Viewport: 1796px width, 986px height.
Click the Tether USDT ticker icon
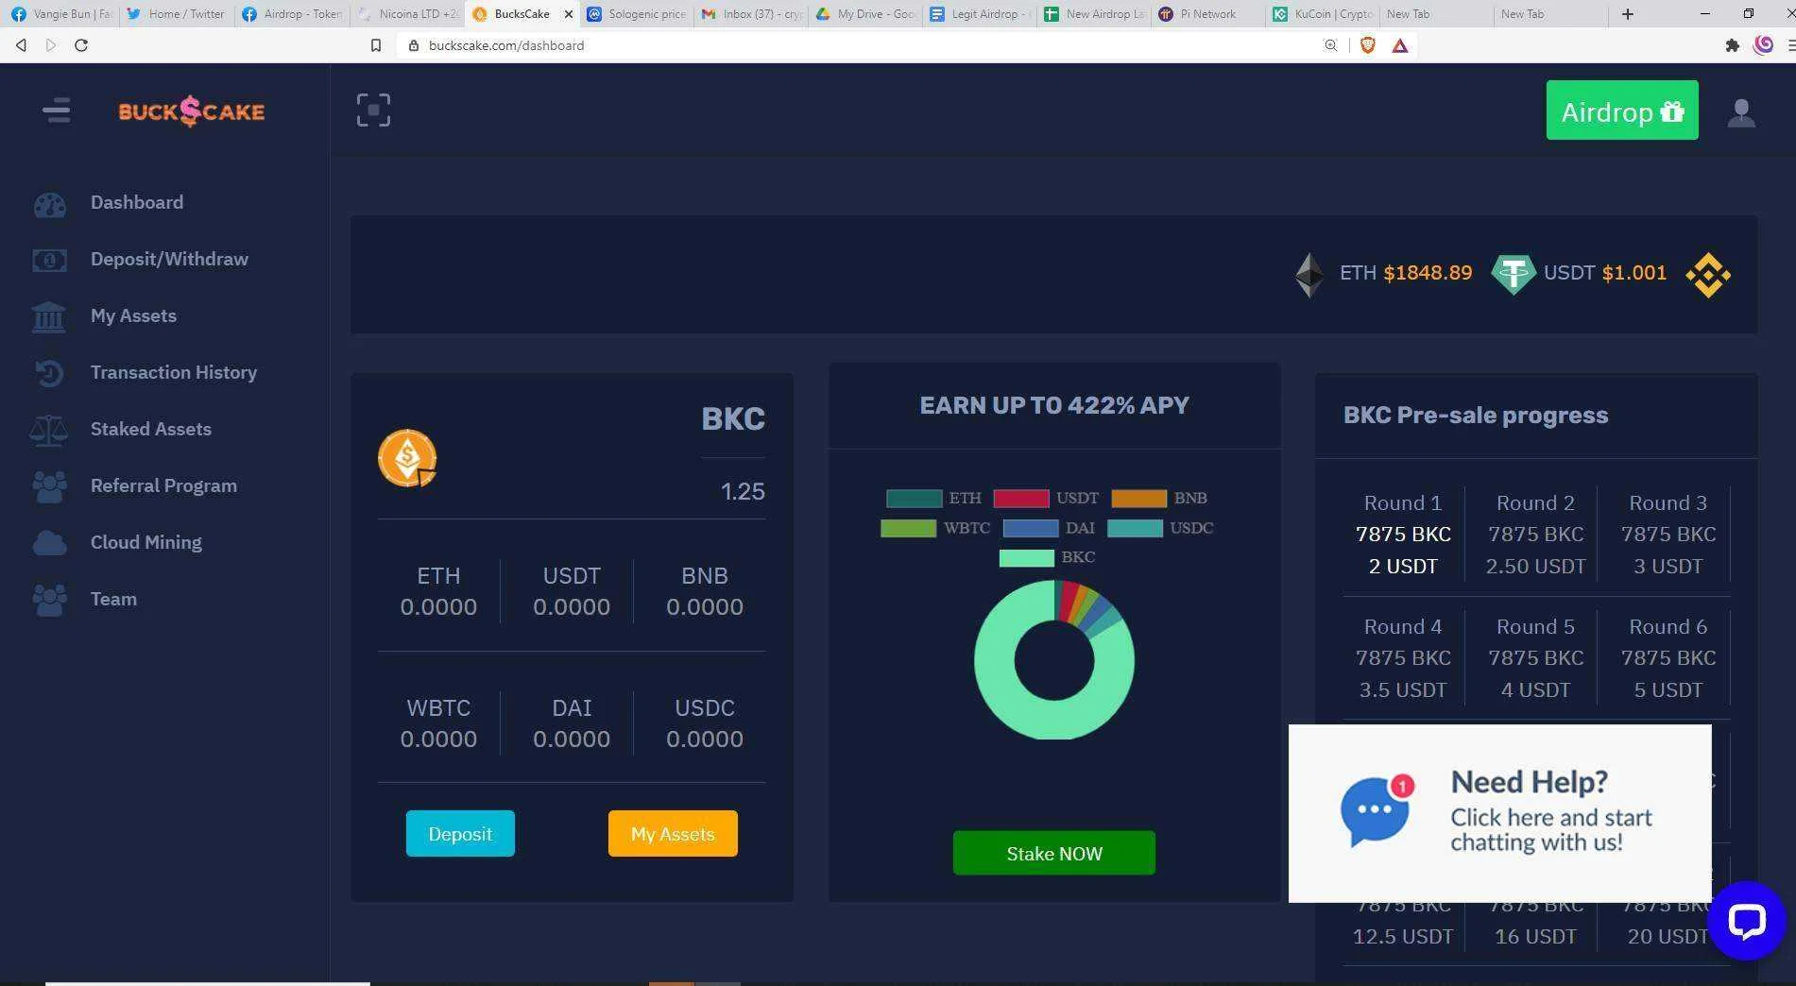point(1513,275)
